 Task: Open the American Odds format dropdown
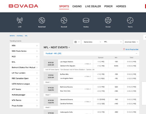point(131,42)
